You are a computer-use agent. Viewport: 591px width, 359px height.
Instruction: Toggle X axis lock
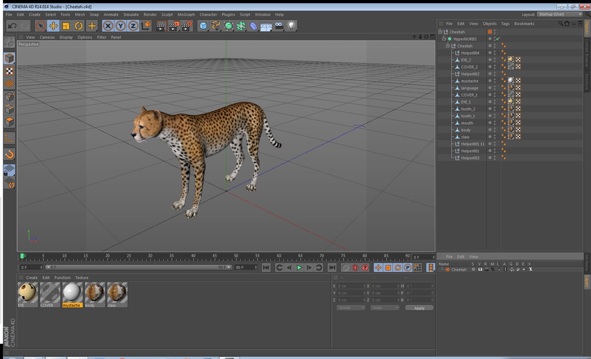coord(108,26)
